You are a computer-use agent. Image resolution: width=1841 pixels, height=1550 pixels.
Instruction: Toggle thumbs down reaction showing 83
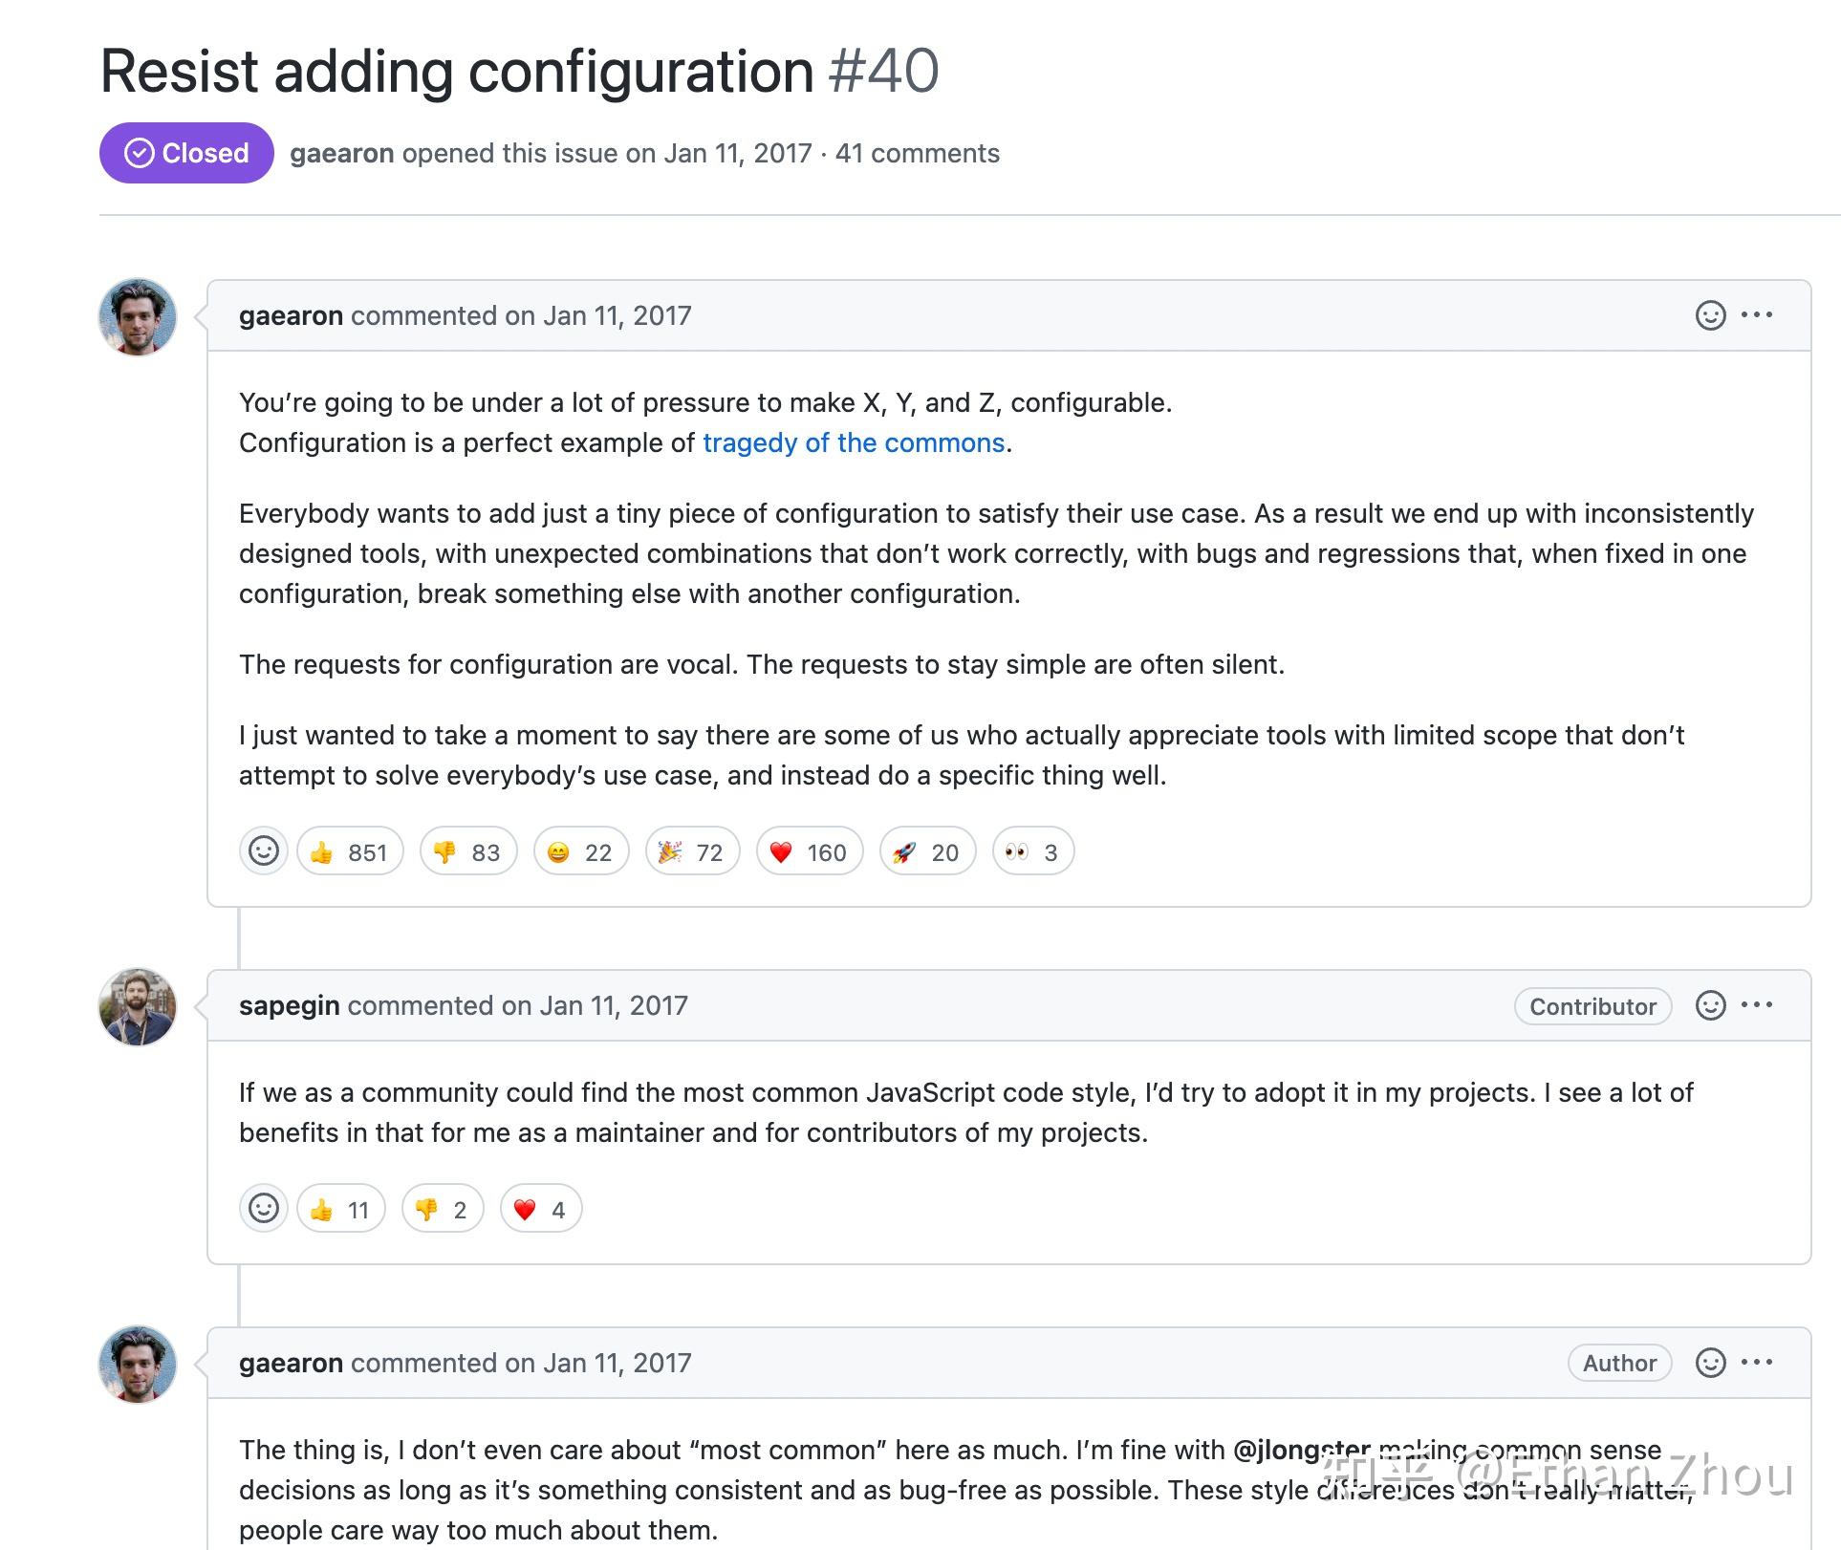468,851
